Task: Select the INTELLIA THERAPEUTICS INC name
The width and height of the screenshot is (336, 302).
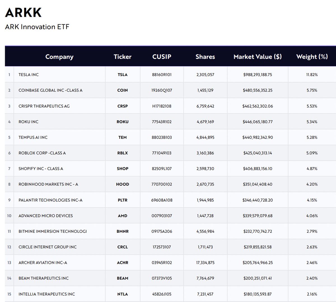Action: click(x=47, y=294)
